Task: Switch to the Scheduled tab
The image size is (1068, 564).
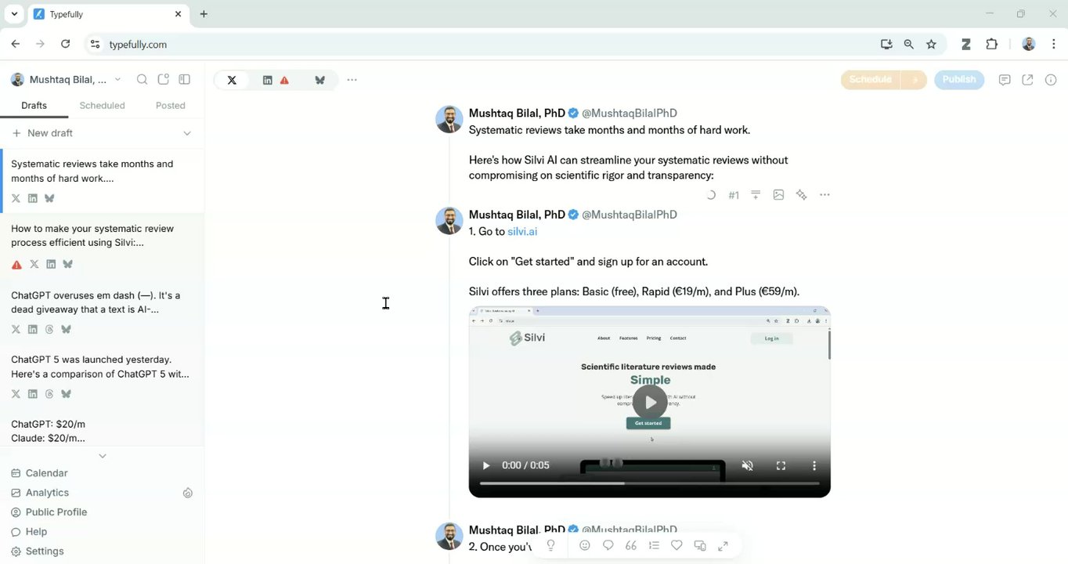Action: coord(102,105)
